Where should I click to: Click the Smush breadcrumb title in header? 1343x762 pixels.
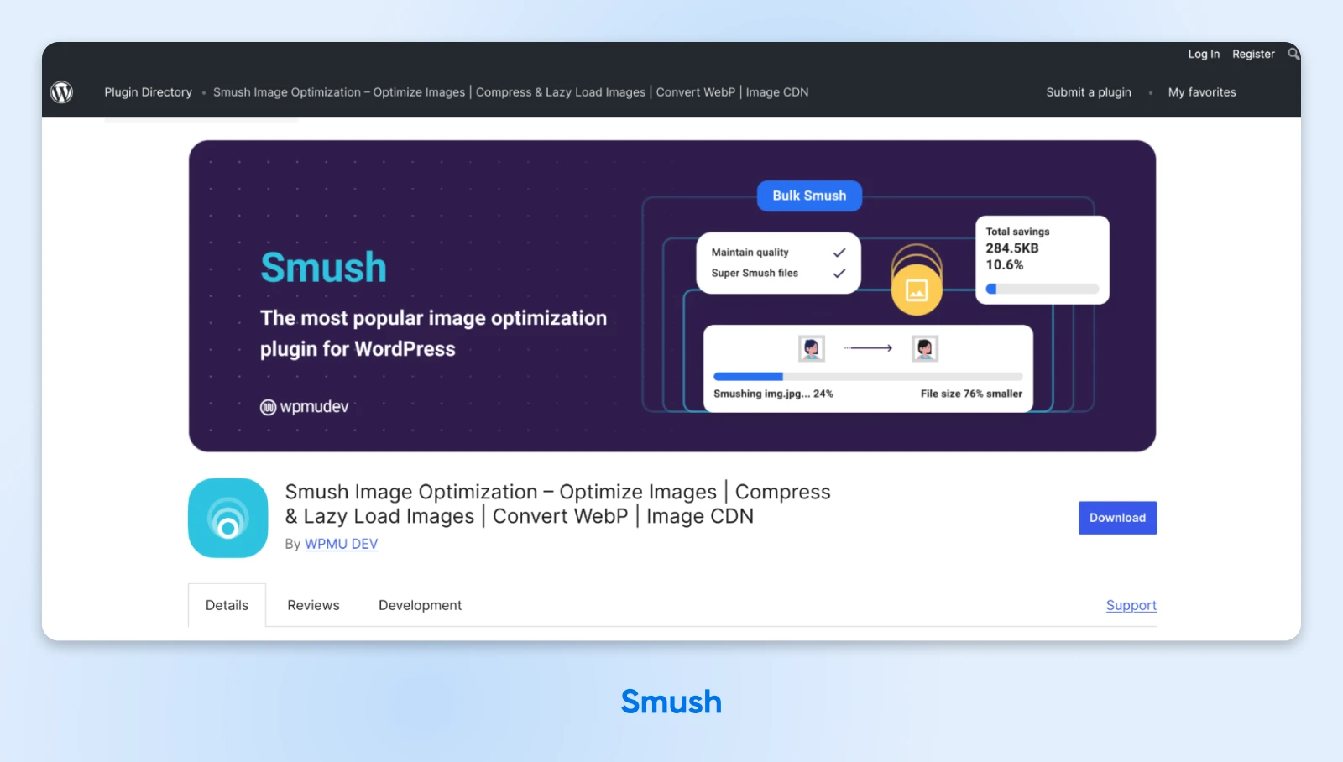(x=510, y=92)
